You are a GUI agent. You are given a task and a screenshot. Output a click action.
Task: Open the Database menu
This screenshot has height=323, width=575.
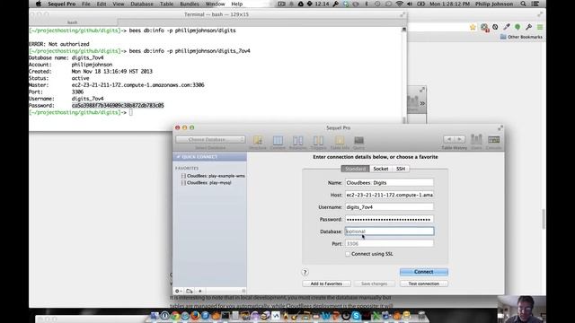tap(142, 4)
